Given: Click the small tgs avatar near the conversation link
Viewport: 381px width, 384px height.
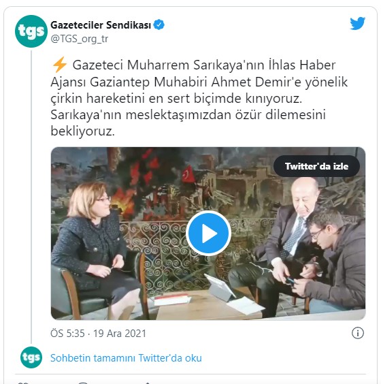Looking at the screenshot, I should [31, 357].
